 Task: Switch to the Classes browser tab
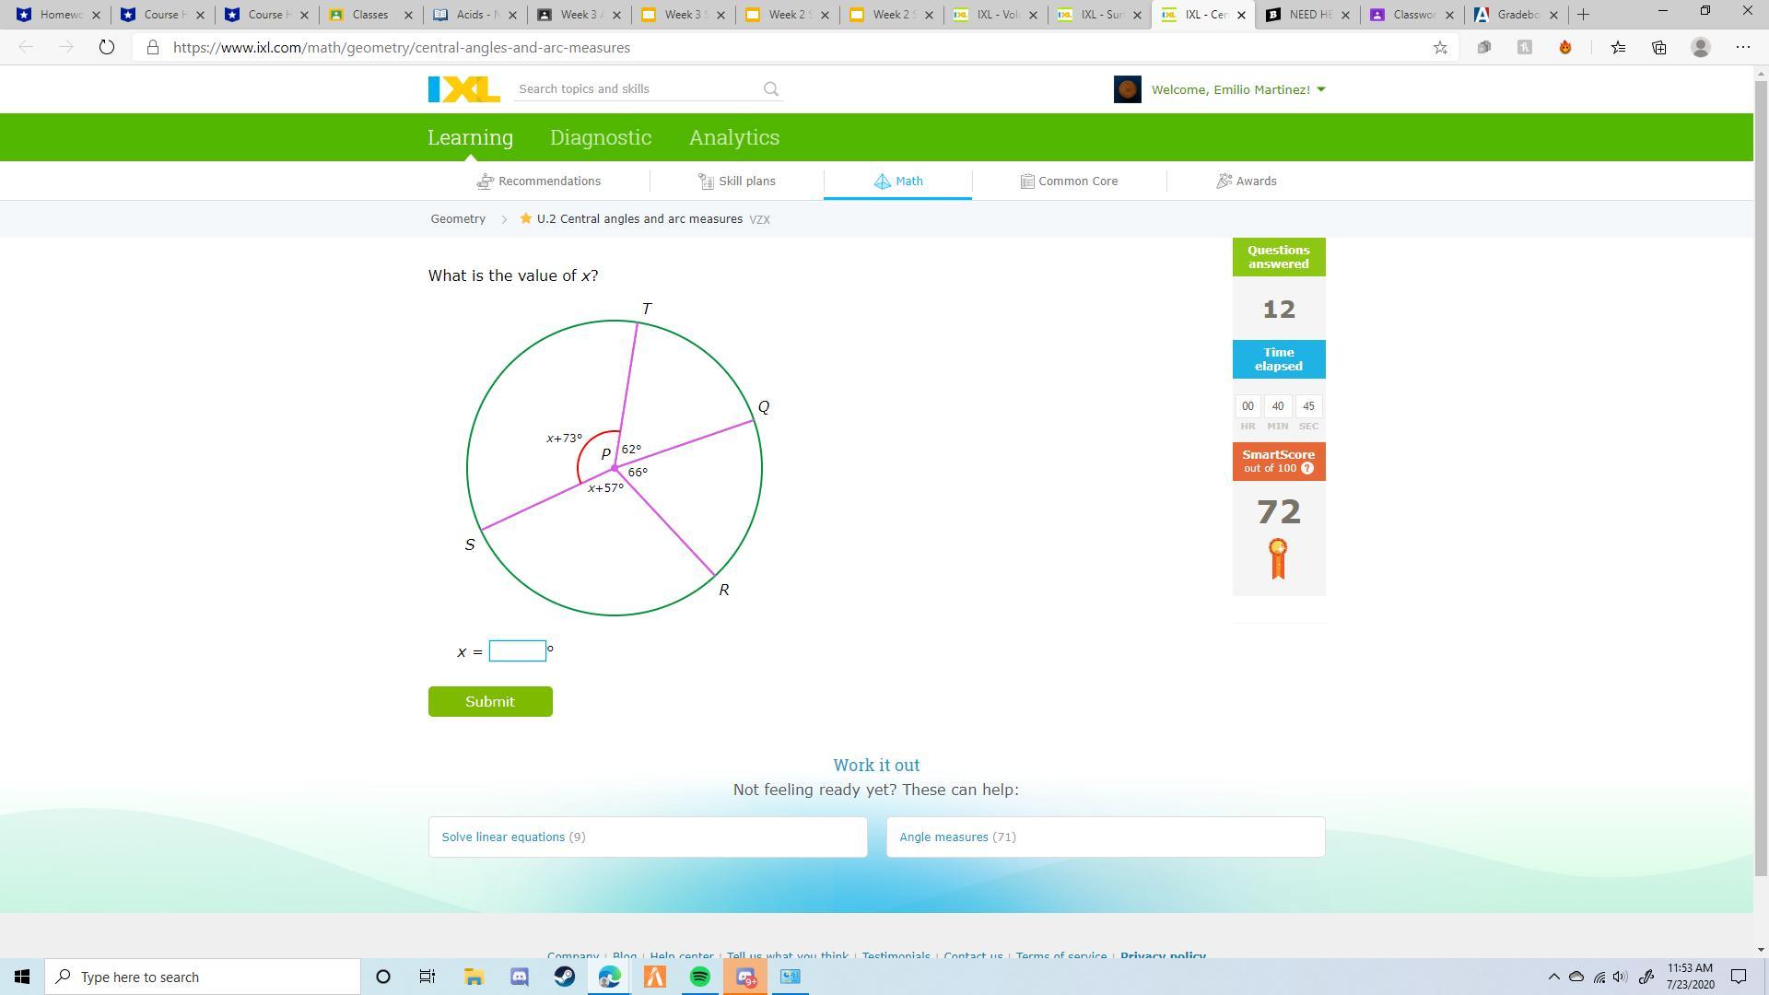tap(370, 15)
